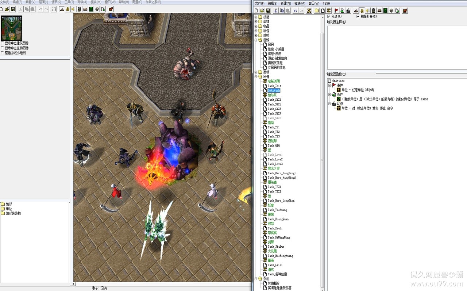467x291 pixels.
Task: Enable 显示中立建筑图标 checkbox
Action: pos(3,43)
